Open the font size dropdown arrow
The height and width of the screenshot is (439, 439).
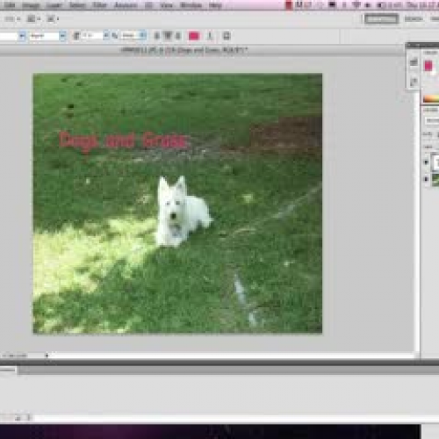coord(106,36)
